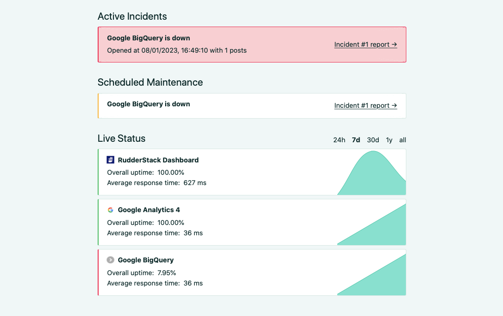Click the RudderStack response time graph
The height and width of the screenshot is (316, 503).
coord(372,172)
